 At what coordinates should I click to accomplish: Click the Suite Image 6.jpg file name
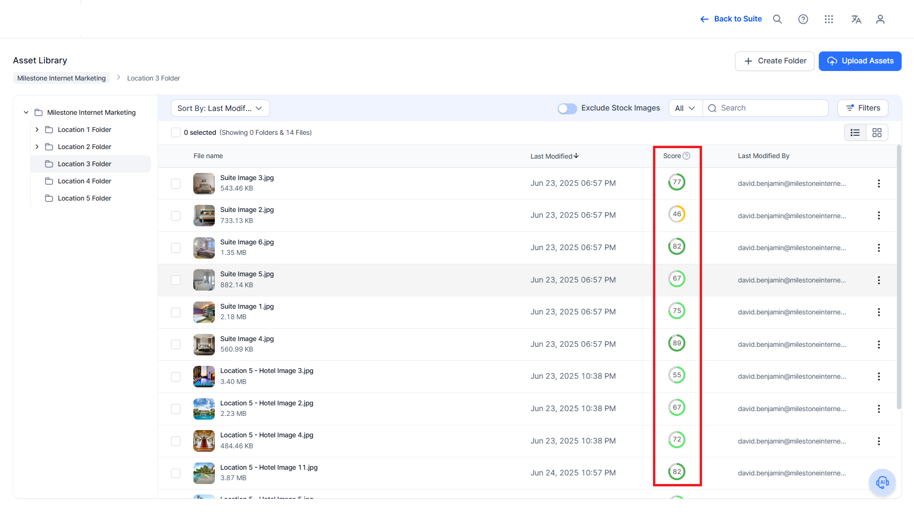click(247, 242)
